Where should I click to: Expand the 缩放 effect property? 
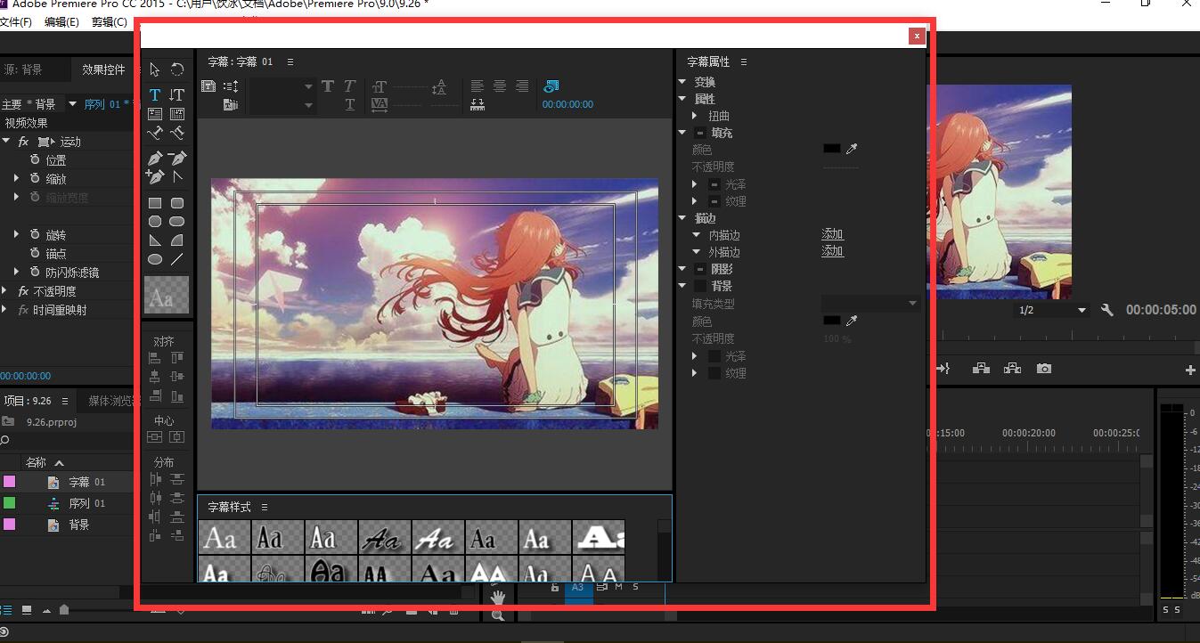[16, 179]
